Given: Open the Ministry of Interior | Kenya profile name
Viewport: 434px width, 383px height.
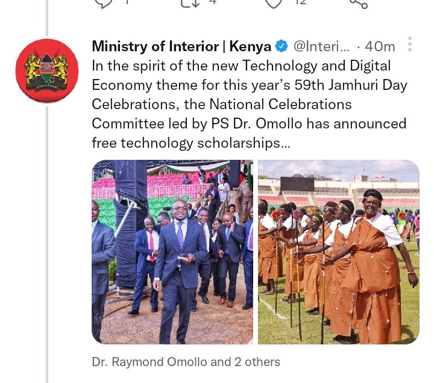Looking at the screenshot, I should click(181, 46).
